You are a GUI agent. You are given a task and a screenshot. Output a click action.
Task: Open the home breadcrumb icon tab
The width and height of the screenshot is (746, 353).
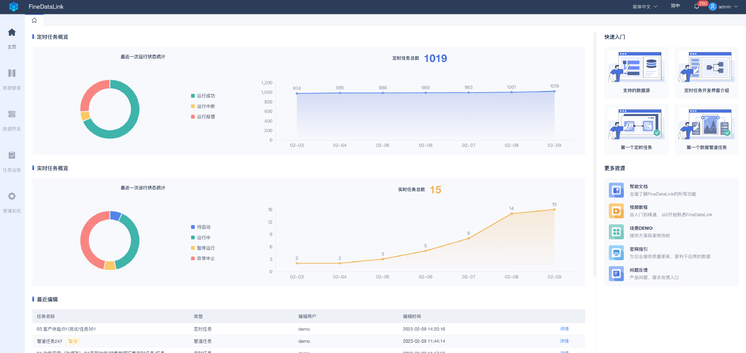pos(34,20)
